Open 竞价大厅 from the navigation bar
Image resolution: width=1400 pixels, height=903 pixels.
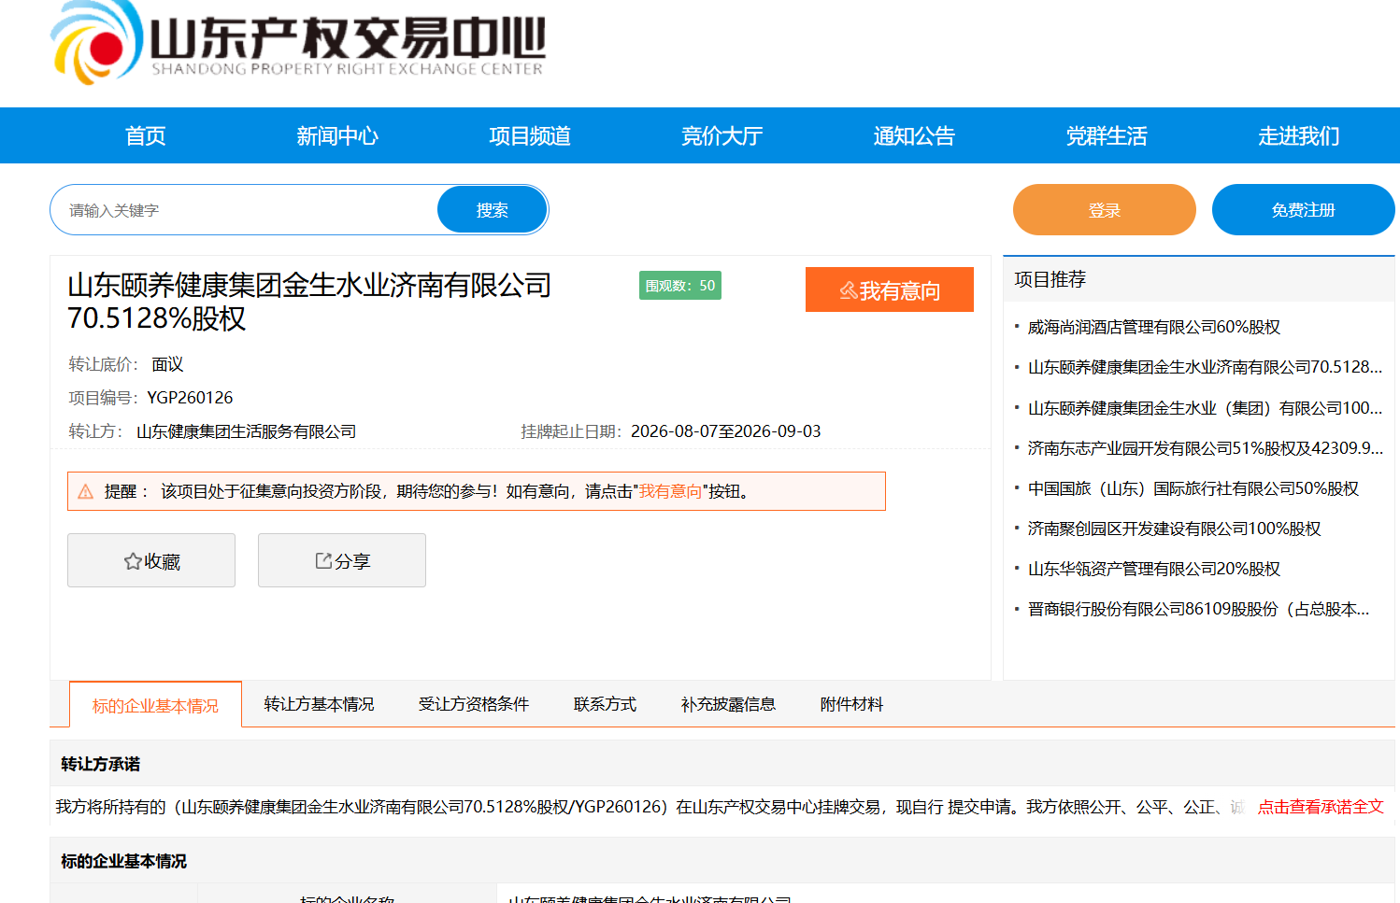(722, 135)
